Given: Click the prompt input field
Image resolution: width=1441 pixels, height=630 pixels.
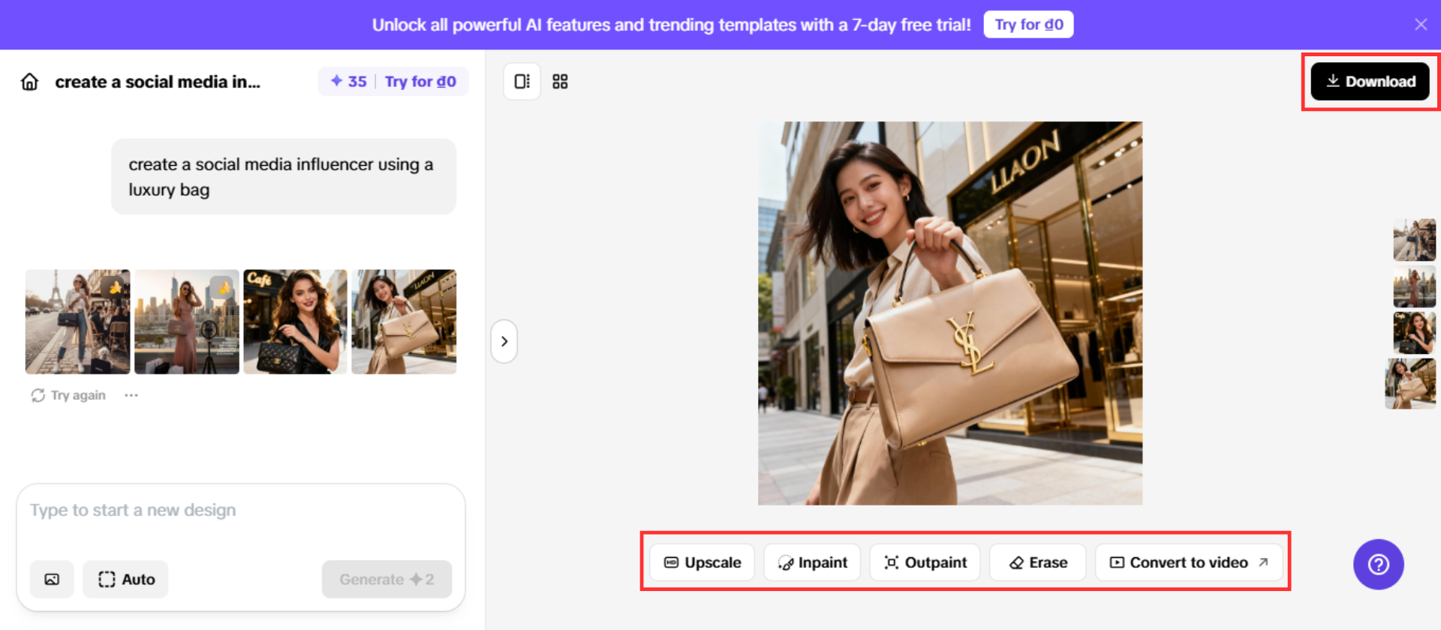Looking at the screenshot, I should pyautogui.click(x=240, y=511).
